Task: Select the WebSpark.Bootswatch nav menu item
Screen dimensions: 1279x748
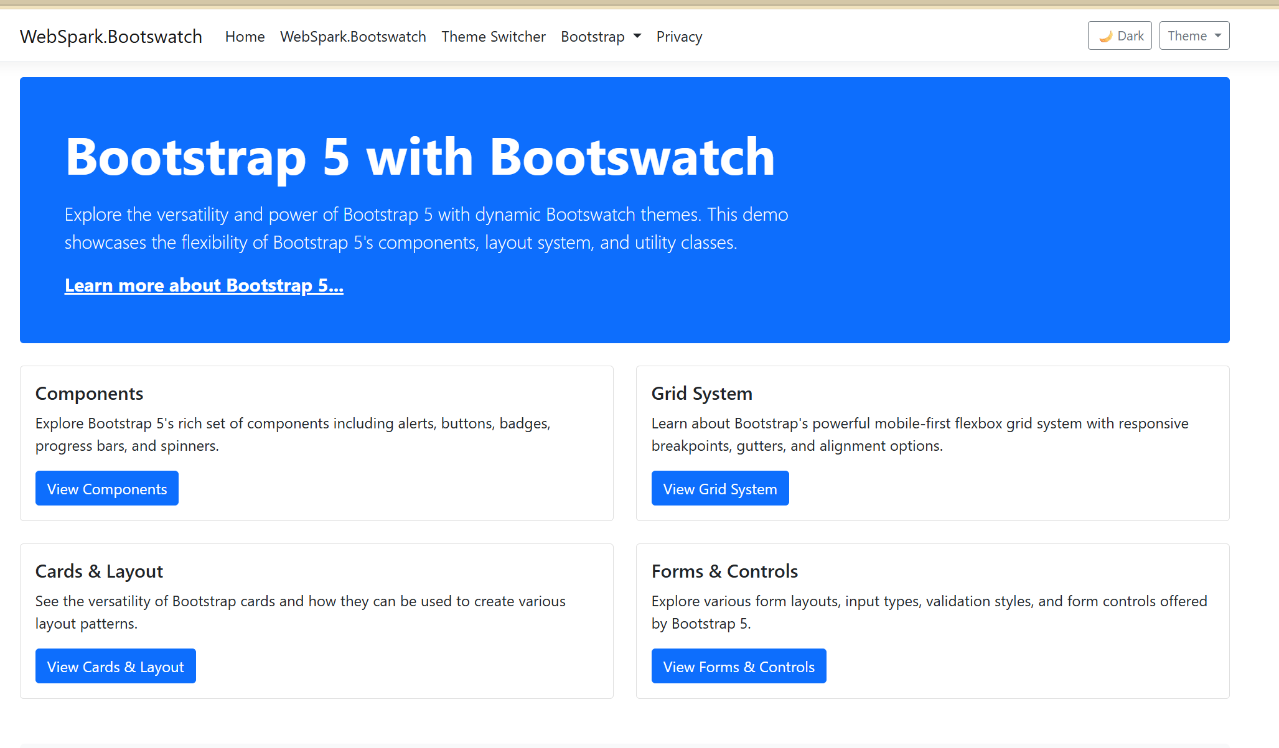Action: coord(352,37)
